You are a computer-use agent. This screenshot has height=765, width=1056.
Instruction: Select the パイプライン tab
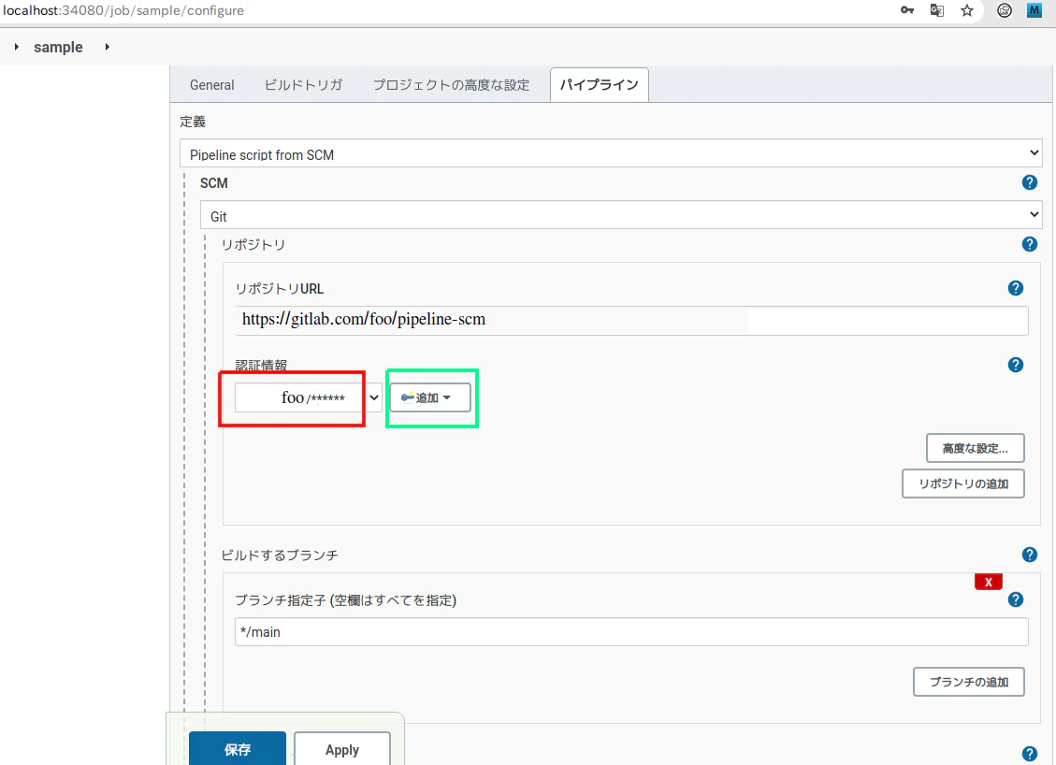click(600, 85)
